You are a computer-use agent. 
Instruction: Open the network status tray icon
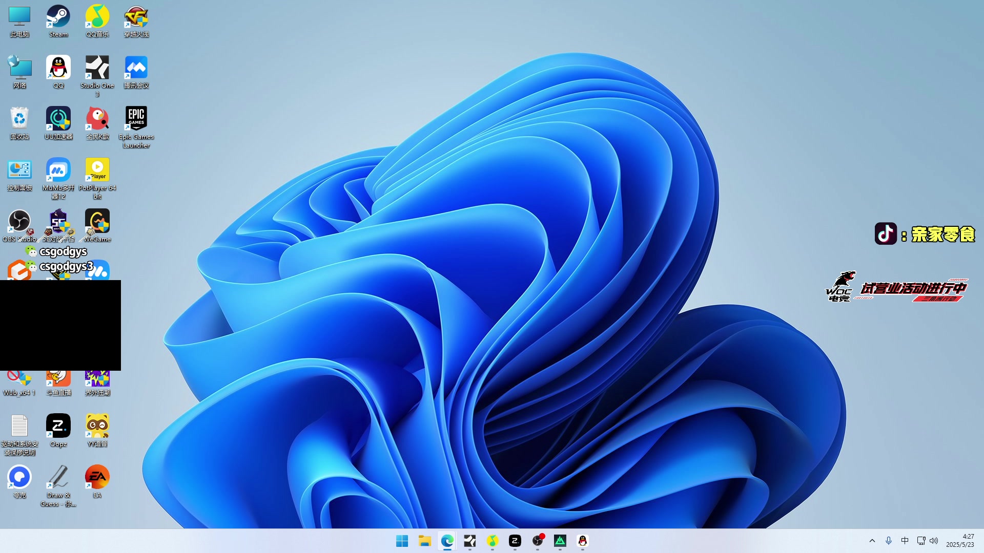921,541
